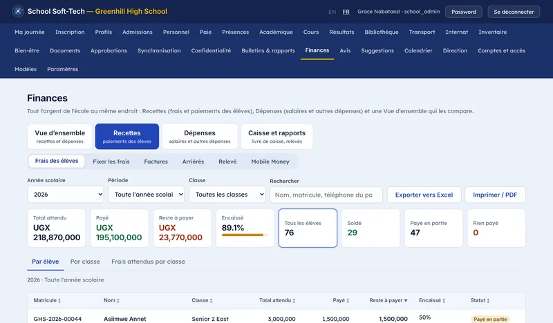Viewport: 553px width, 323px height.
Task: Navigate to Synchronisation
Action: 159,50
